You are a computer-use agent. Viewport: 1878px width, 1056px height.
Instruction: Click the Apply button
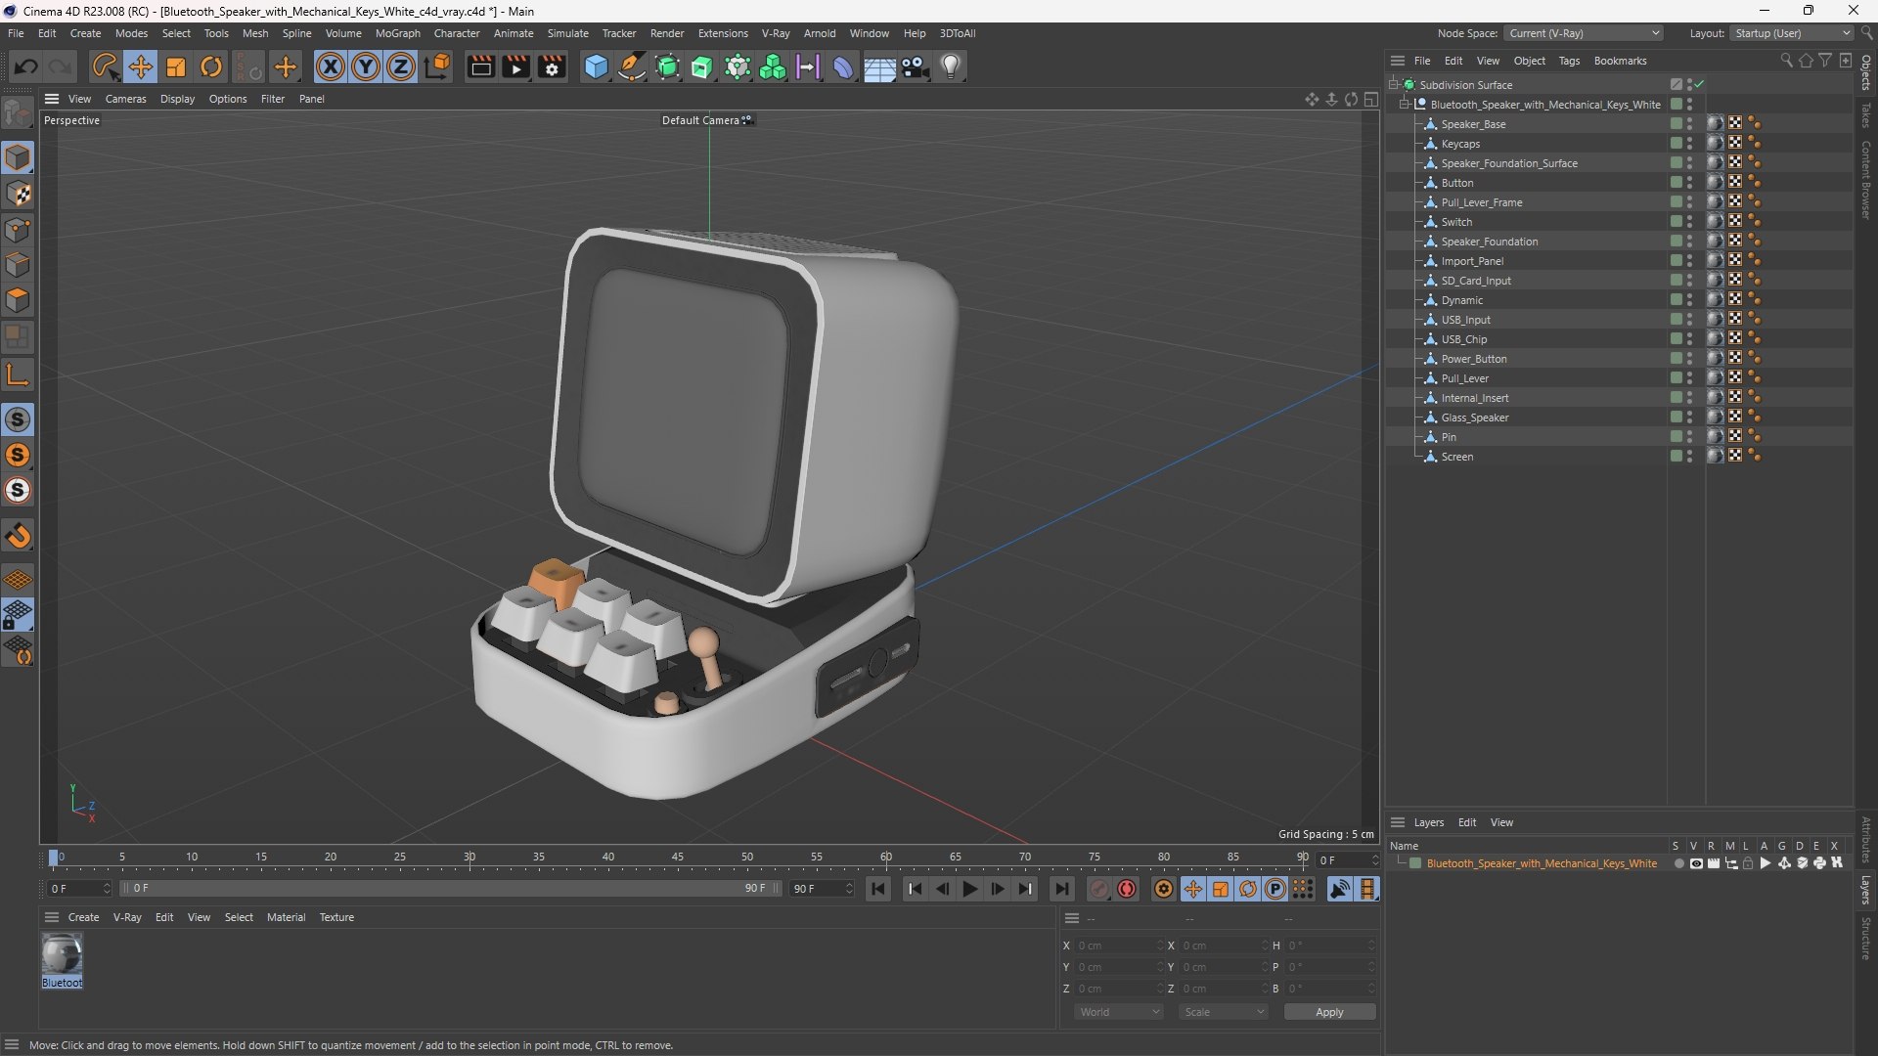(1328, 1012)
